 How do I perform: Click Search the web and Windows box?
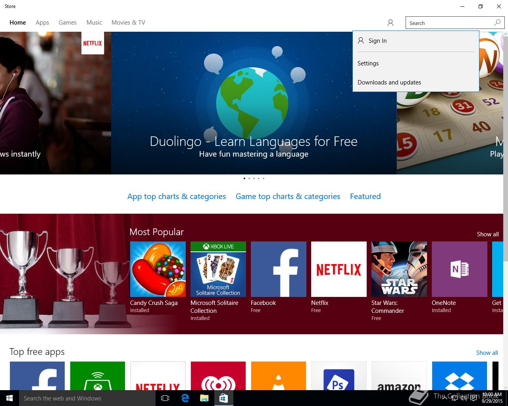[x=87, y=398]
